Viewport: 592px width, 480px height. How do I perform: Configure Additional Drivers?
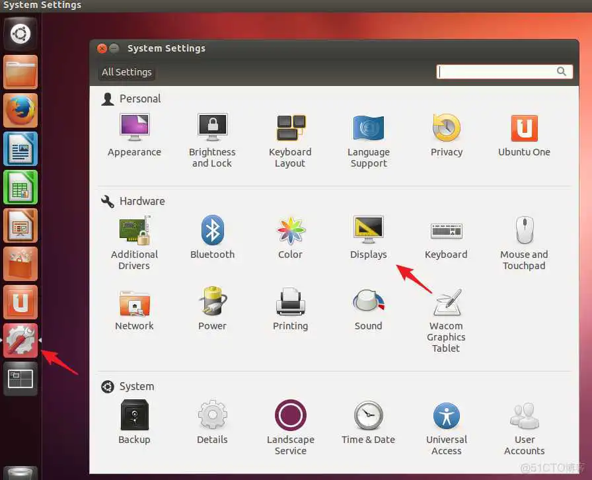pos(134,238)
